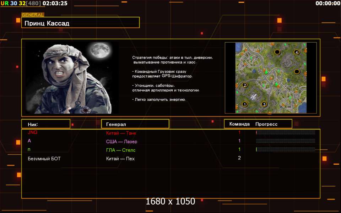Viewport: 341px width, 213px height.
Task: Click start position 4 on the map
Action: [297, 52]
